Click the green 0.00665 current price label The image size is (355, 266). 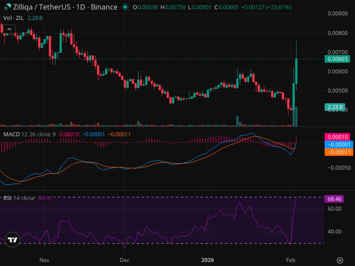point(337,59)
